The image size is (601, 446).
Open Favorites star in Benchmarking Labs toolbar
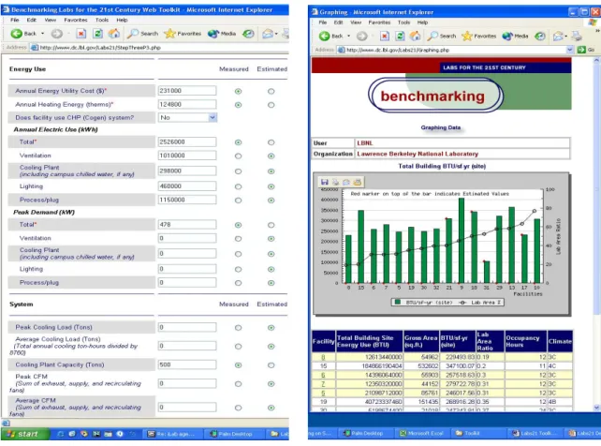[x=183, y=34]
